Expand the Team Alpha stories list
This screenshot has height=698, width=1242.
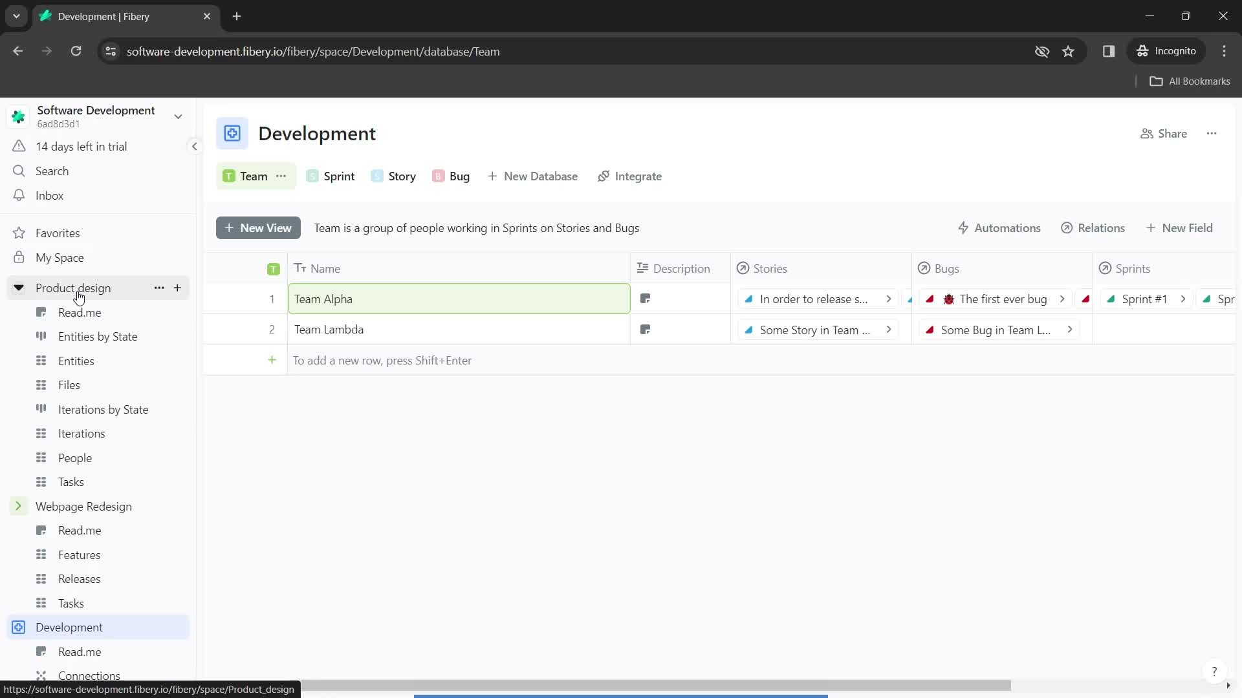point(891,299)
